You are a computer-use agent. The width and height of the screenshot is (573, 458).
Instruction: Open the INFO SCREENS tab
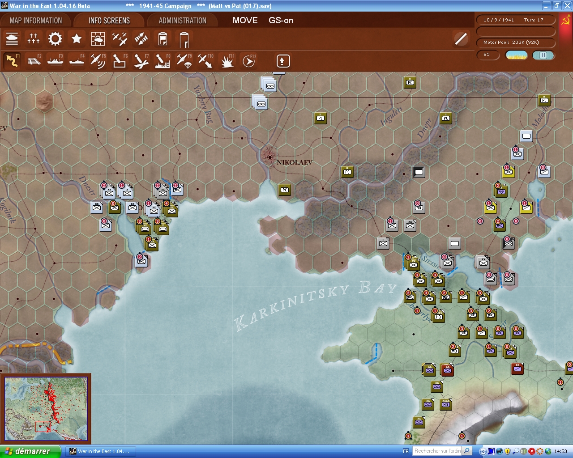109,21
